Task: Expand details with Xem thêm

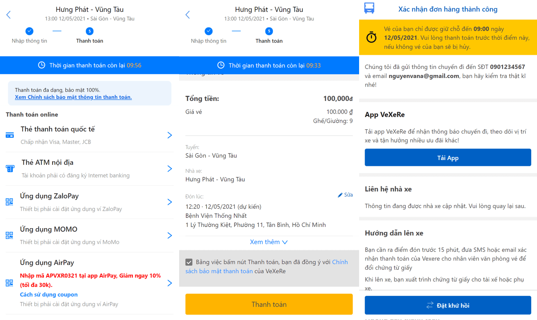Action: pos(269,242)
